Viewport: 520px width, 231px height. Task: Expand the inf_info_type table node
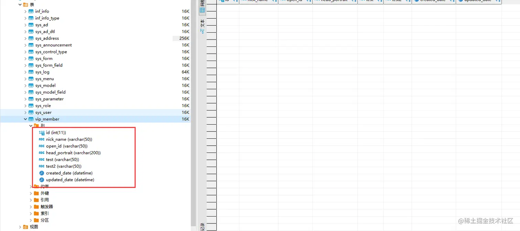25,18
